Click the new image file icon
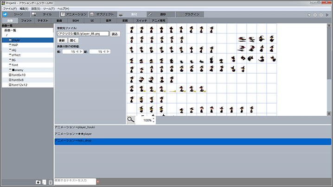 [44, 182]
